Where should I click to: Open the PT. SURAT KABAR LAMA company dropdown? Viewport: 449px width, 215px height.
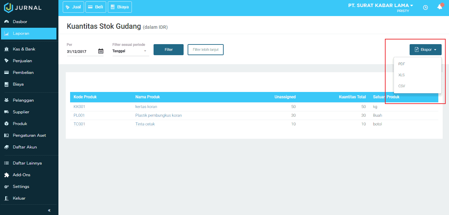[x=380, y=5]
